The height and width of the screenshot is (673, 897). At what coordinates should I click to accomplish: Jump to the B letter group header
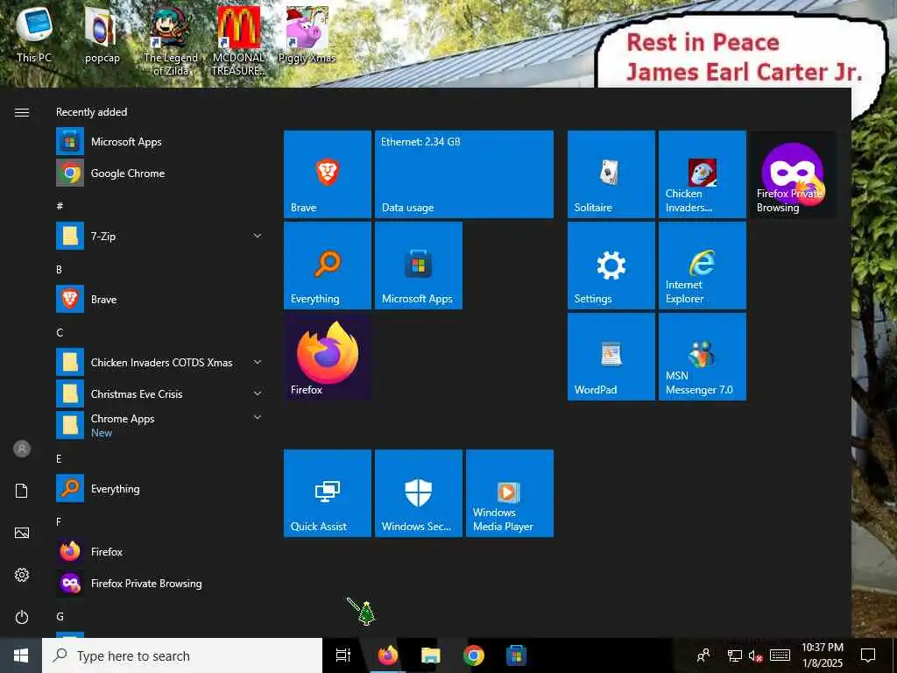59,269
